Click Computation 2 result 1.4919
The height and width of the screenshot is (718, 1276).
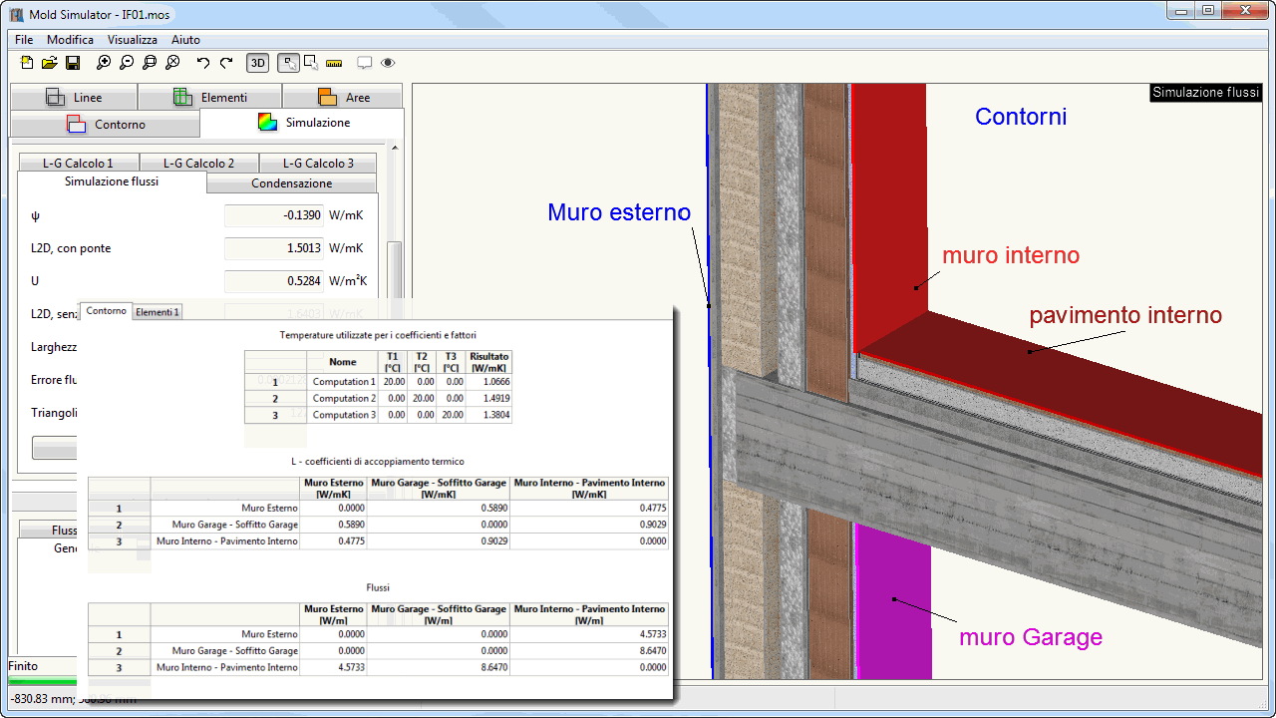click(488, 398)
